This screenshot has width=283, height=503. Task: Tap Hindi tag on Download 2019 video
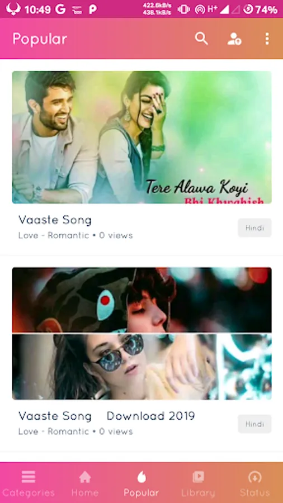[x=255, y=424]
